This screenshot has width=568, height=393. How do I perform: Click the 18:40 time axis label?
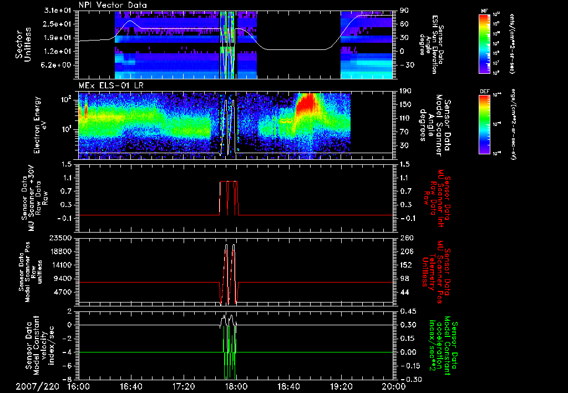288,386
